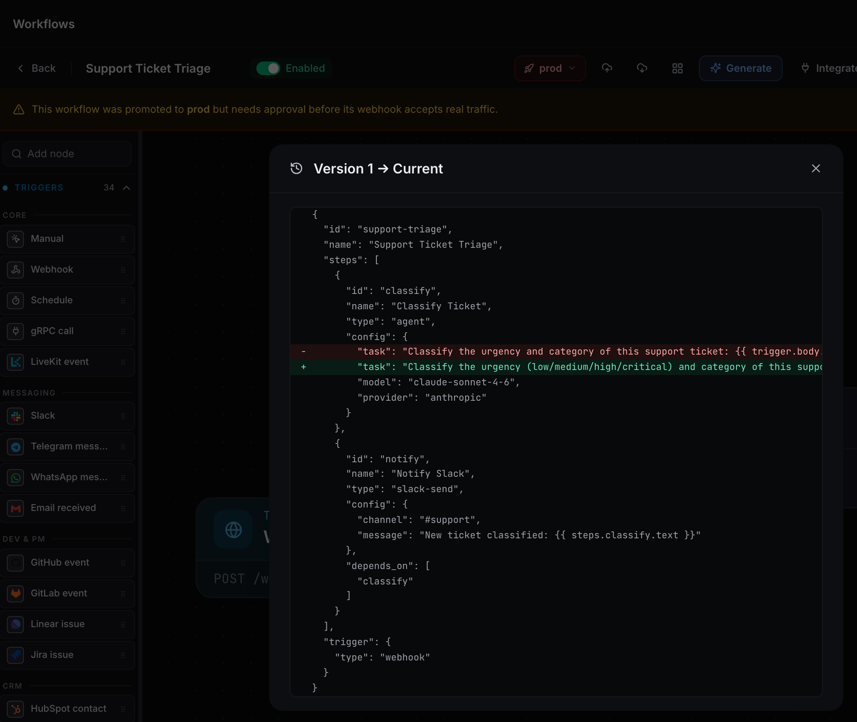Viewport: 857px width, 722px height.
Task: Click the Back label text
Action: tap(44, 68)
